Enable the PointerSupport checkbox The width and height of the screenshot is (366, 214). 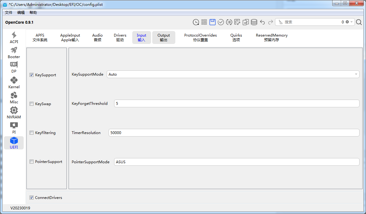tap(32, 162)
